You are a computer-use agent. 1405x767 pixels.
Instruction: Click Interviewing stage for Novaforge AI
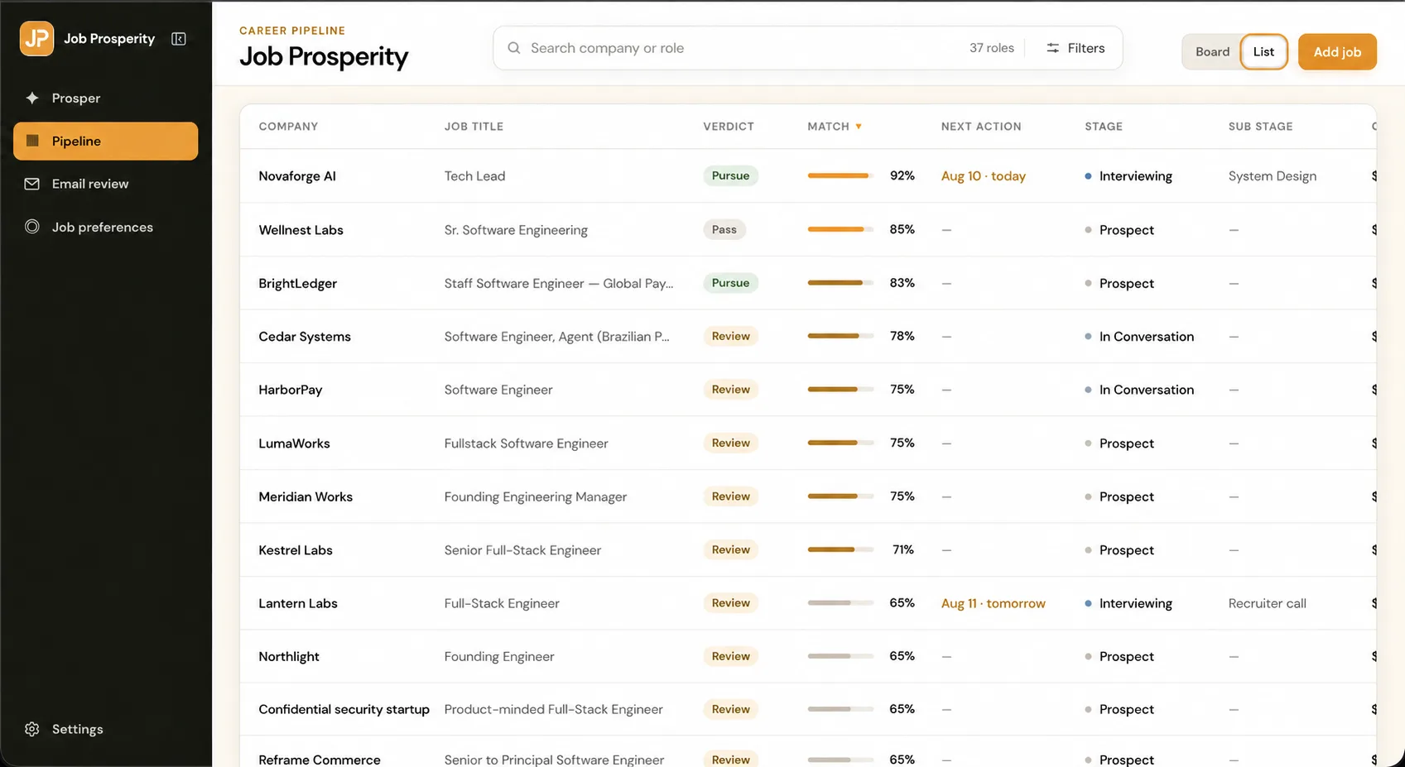tap(1128, 176)
